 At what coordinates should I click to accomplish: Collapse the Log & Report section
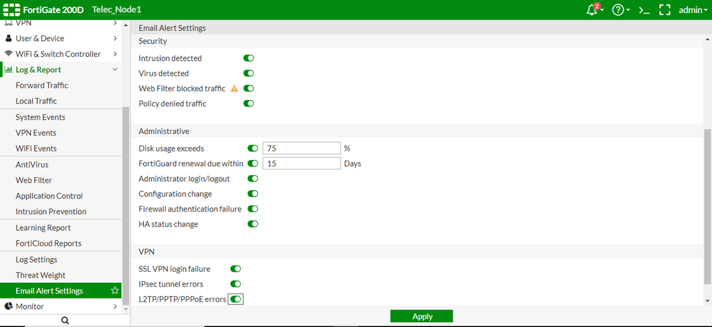[x=115, y=69]
